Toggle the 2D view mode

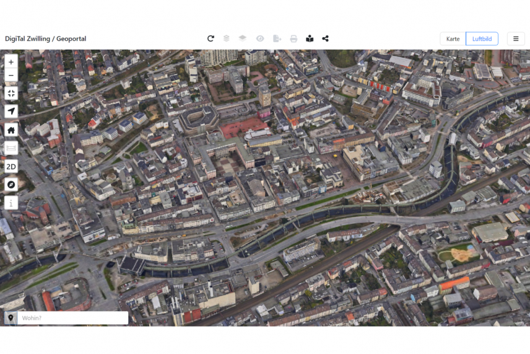pos(11,166)
